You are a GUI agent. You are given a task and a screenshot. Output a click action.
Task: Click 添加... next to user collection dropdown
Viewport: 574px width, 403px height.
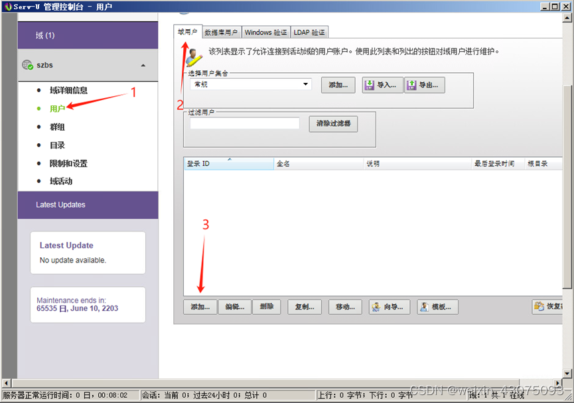pyautogui.click(x=338, y=86)
